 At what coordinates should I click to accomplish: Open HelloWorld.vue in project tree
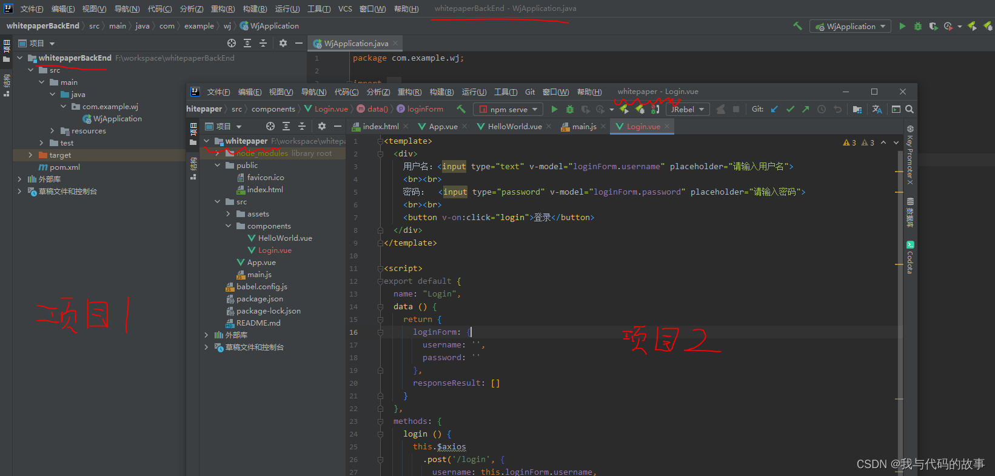(285, 238)
